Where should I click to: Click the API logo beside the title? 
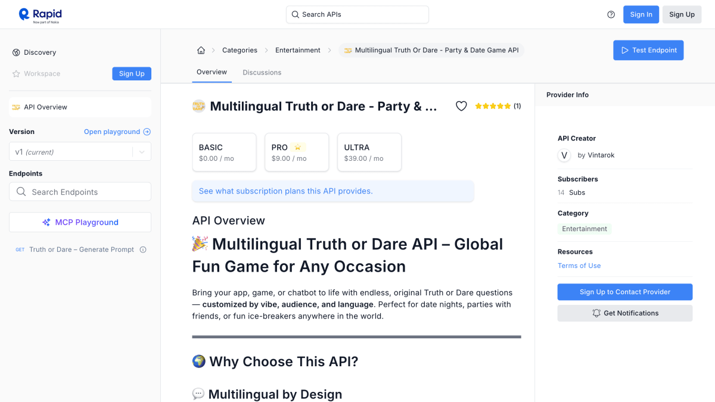198,106
